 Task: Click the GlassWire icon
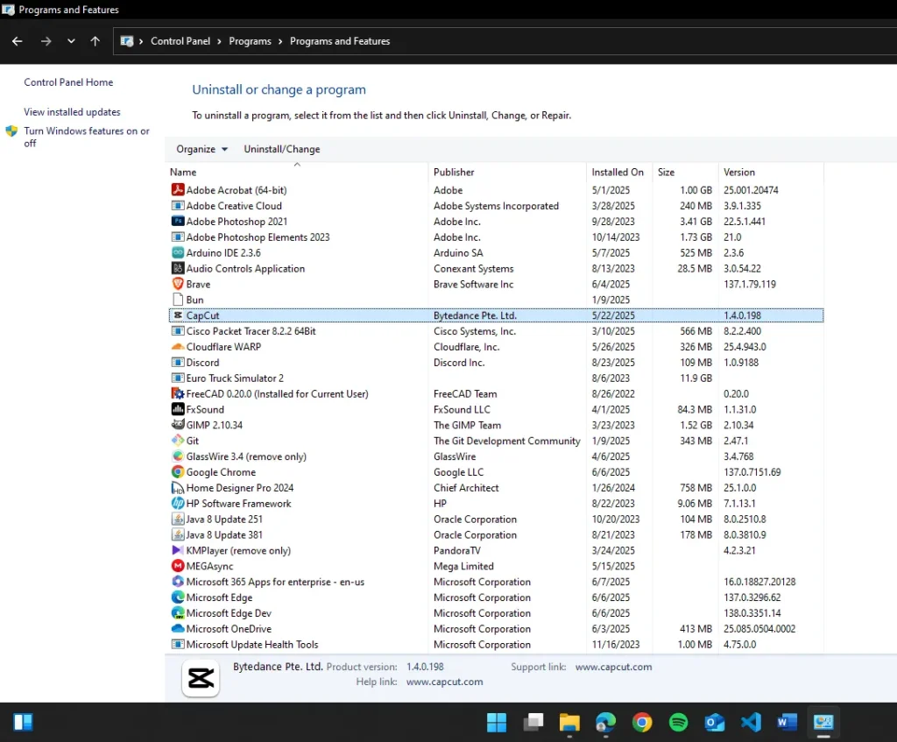[178, 456]
